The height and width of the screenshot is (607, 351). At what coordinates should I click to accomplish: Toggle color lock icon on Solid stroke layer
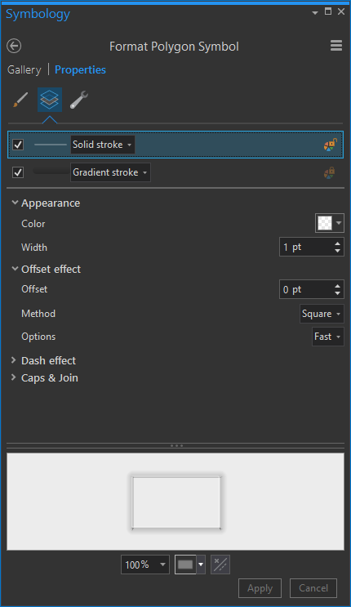[330, 145]
